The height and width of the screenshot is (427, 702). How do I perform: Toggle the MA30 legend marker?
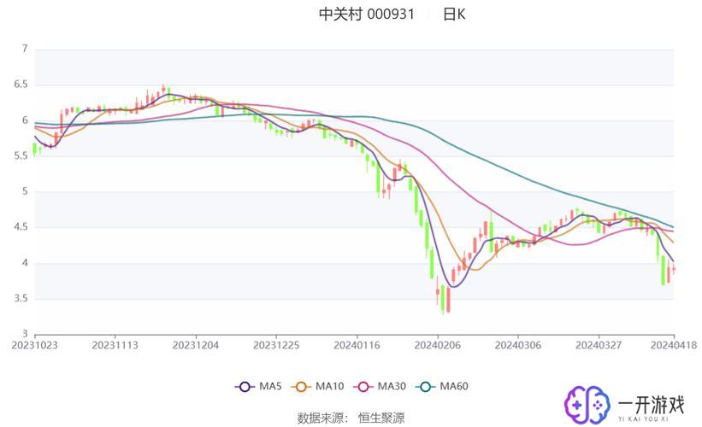tap(363, 387)
